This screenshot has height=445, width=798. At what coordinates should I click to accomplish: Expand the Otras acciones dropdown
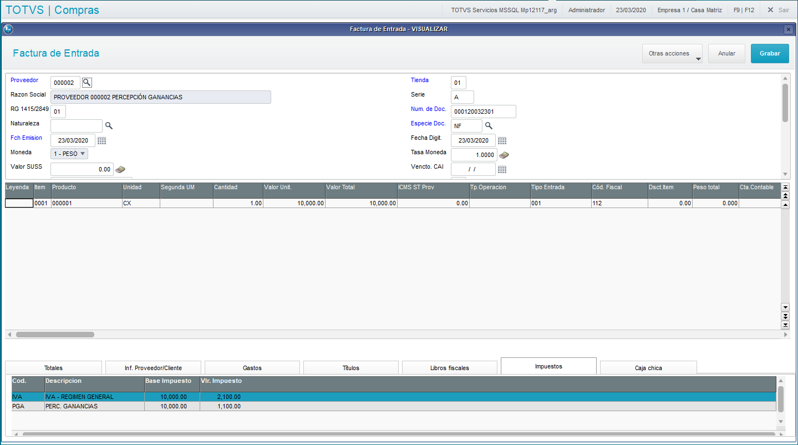pyautogui.click(x=672, y=54)
